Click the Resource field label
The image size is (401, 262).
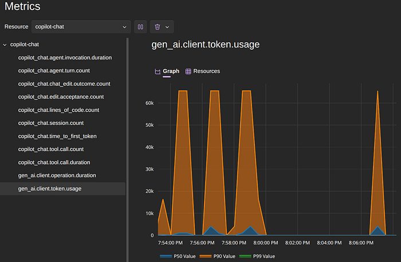click(17, 27)
